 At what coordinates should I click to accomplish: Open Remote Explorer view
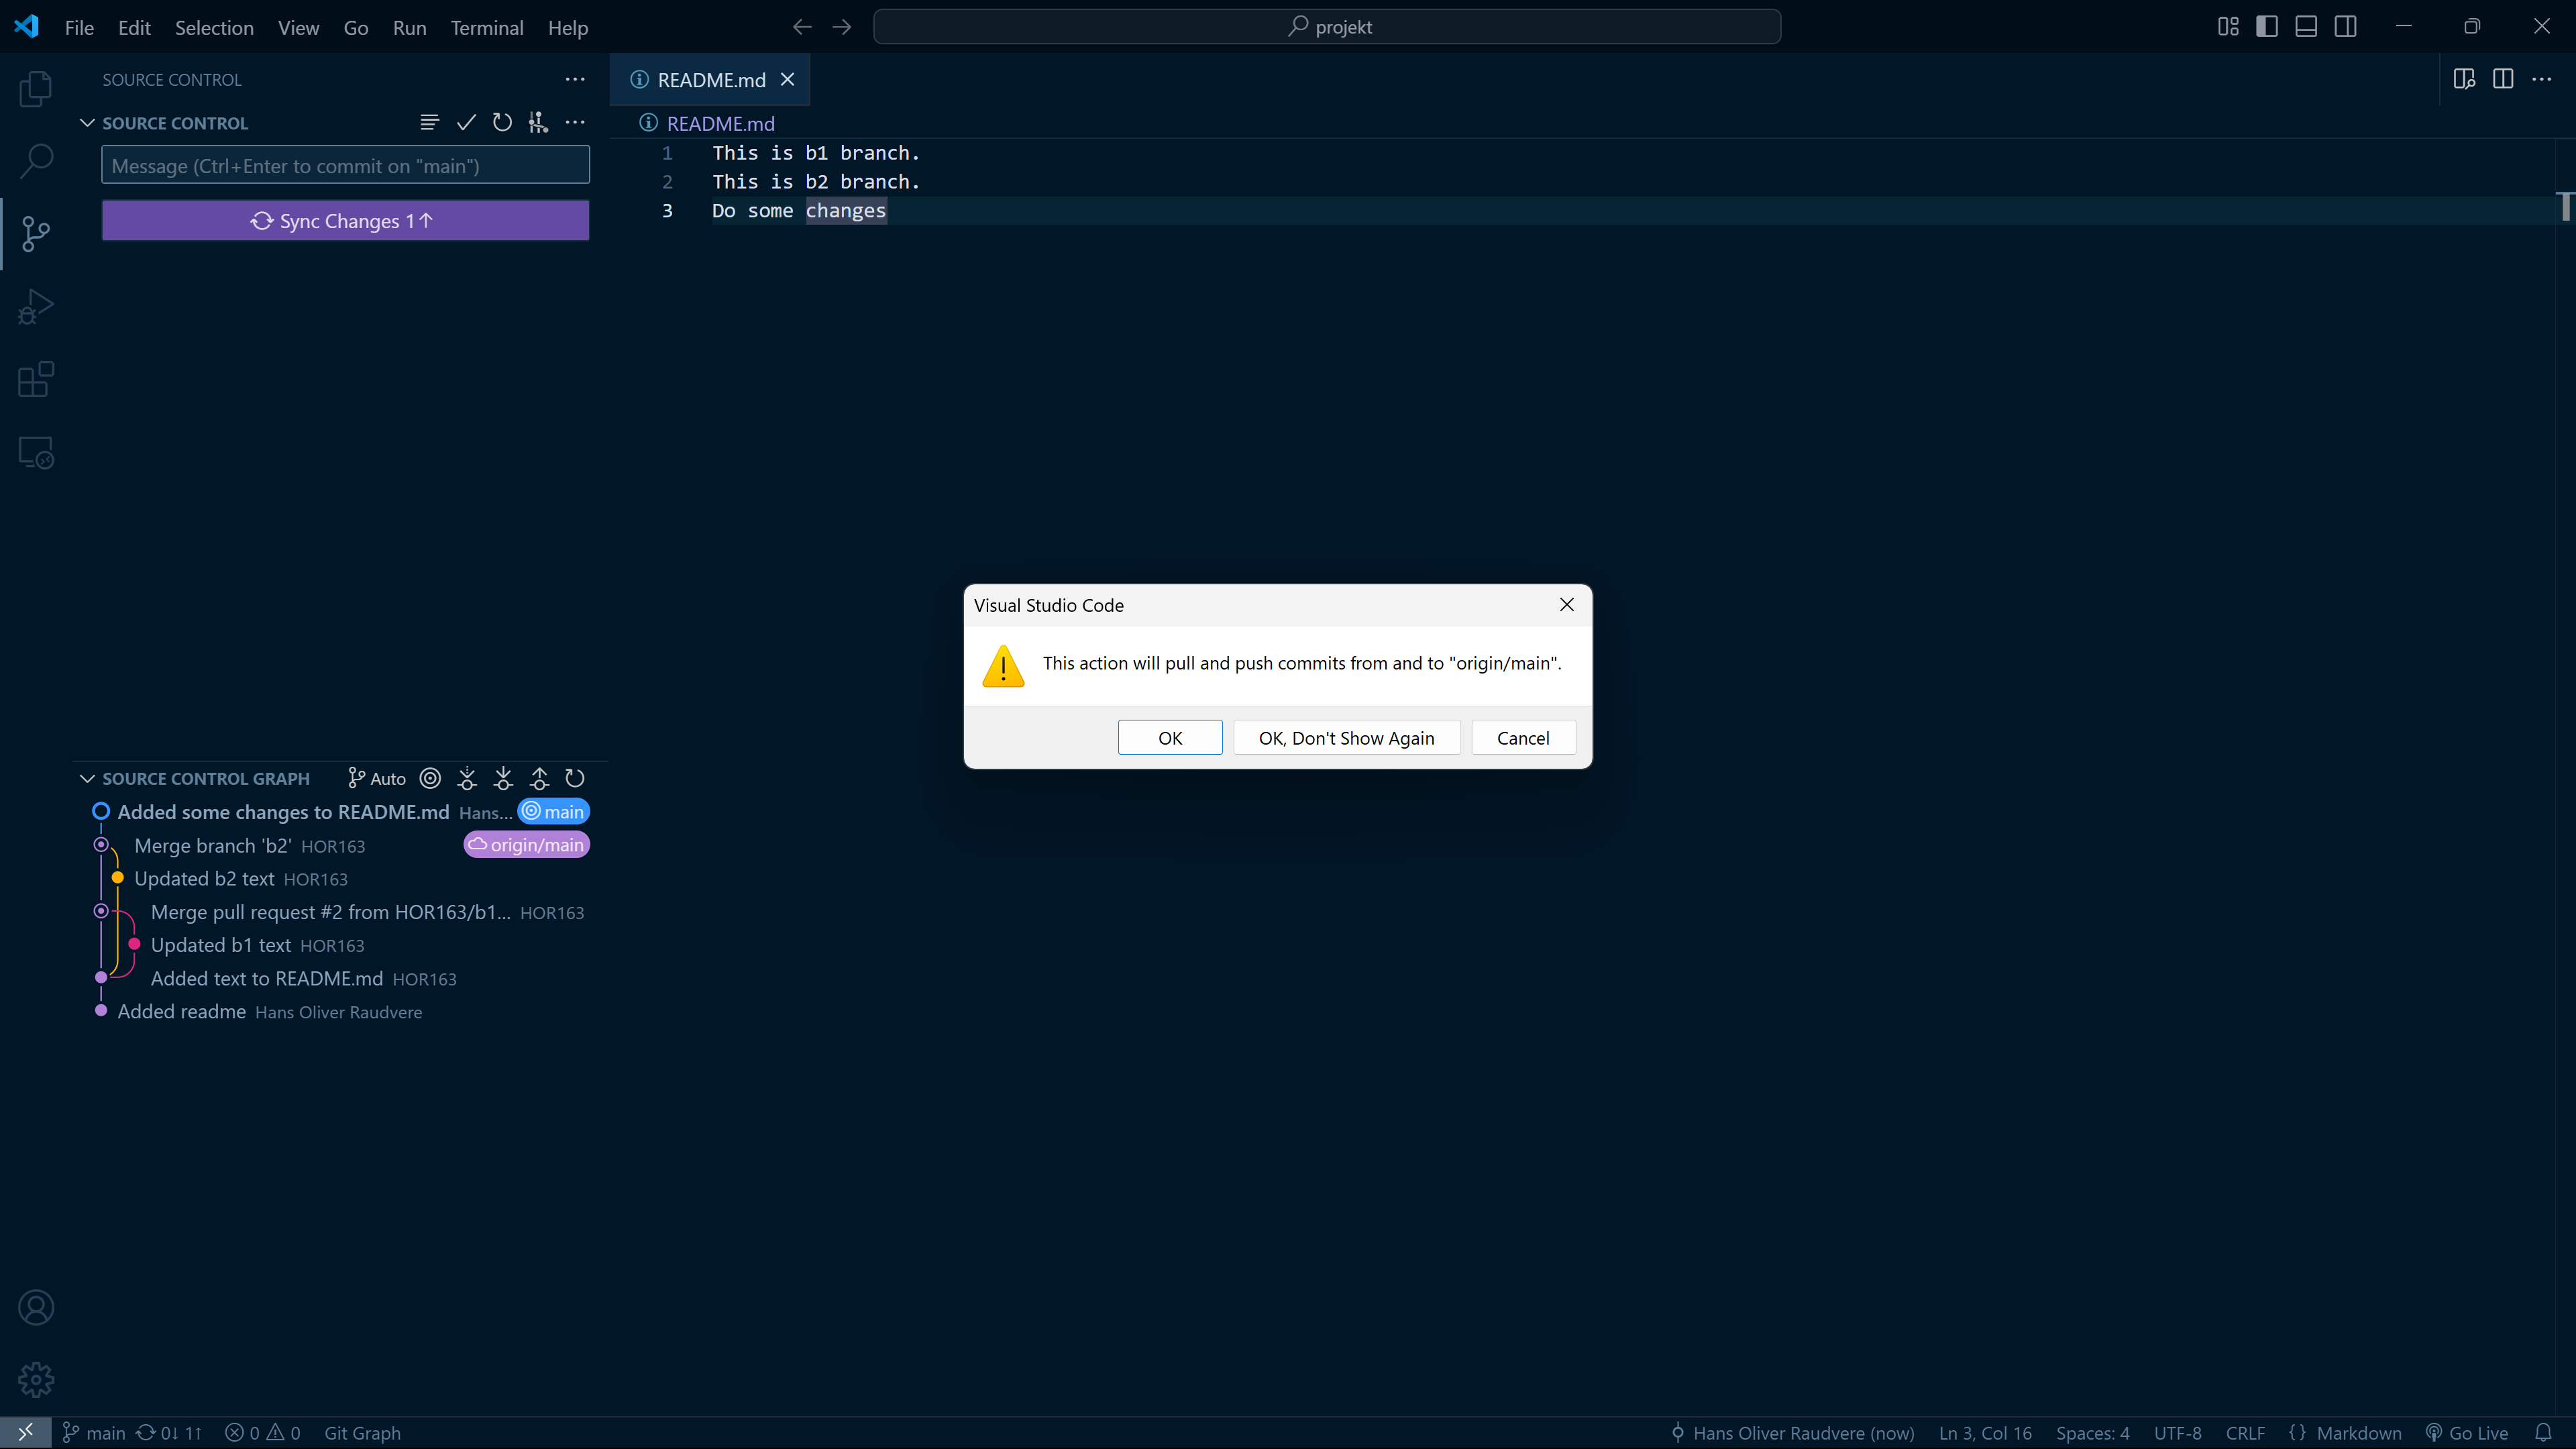click(x=36, y=453)
